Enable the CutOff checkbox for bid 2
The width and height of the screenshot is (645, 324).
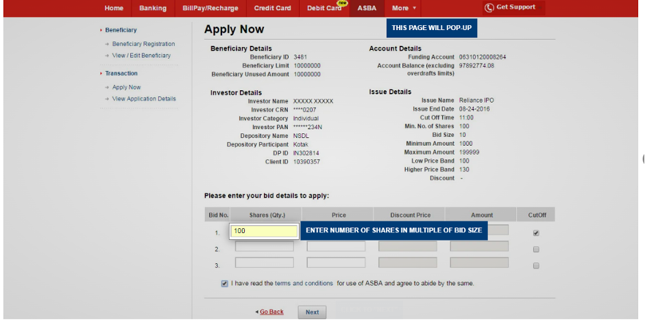(536, 249)
